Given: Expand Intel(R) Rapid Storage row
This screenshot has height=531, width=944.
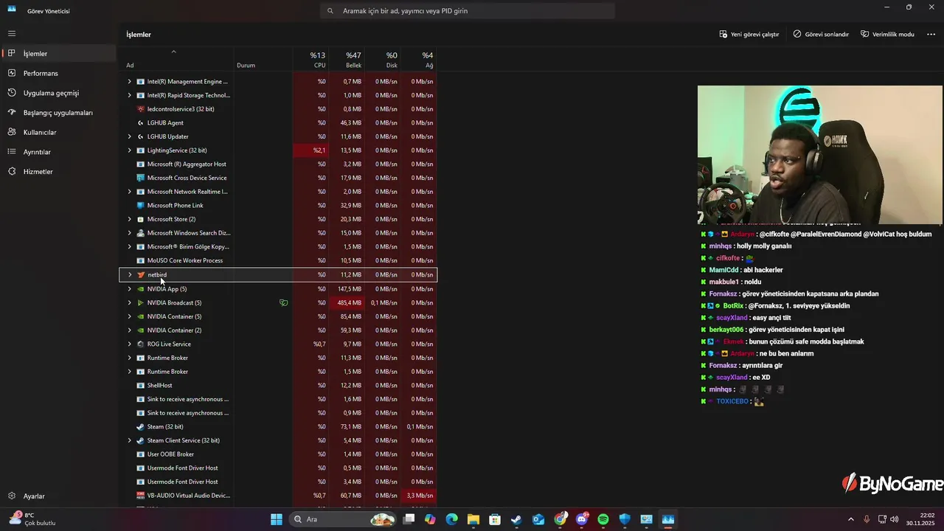Looking at the screenshot, I should (130, 95).
